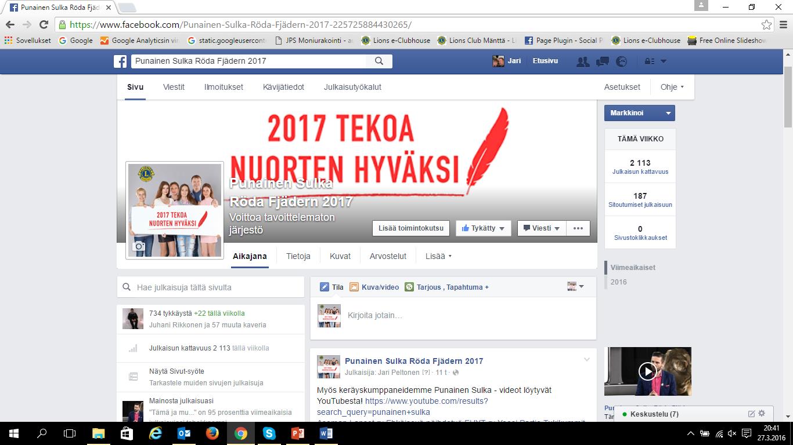
Task: Open post options chevron on Punainen Sulka post
Action: pyautogui.click(x=587, y=360)
